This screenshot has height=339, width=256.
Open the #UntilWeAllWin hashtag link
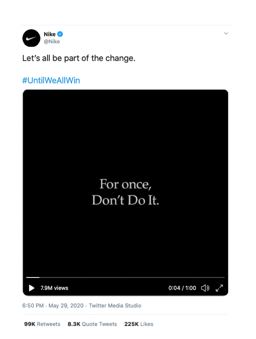[x=51, y=80]
